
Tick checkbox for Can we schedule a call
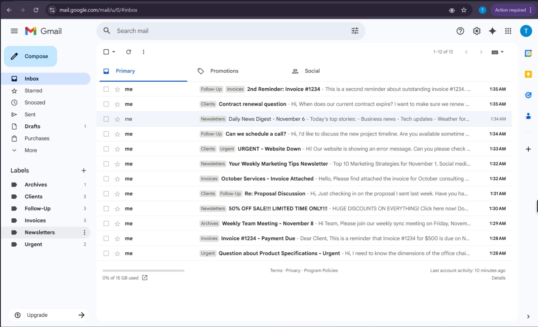pos(106,134)
